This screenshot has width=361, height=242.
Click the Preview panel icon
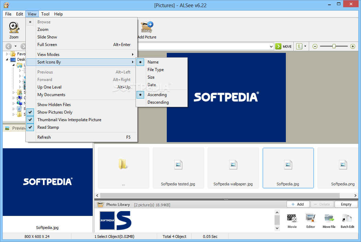coord(7,128)
